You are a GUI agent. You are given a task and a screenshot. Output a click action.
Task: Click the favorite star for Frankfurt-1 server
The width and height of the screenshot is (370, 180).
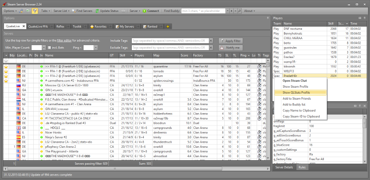pos(6,66)
